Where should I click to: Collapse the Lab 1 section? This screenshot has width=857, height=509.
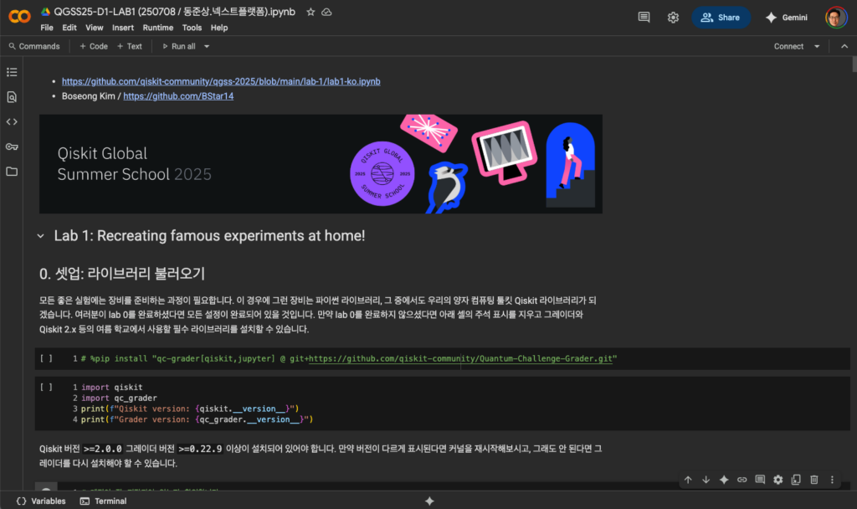[40, 236]
